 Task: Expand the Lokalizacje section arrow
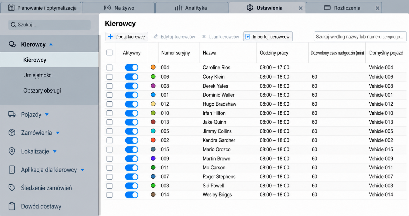click(55, 151)
